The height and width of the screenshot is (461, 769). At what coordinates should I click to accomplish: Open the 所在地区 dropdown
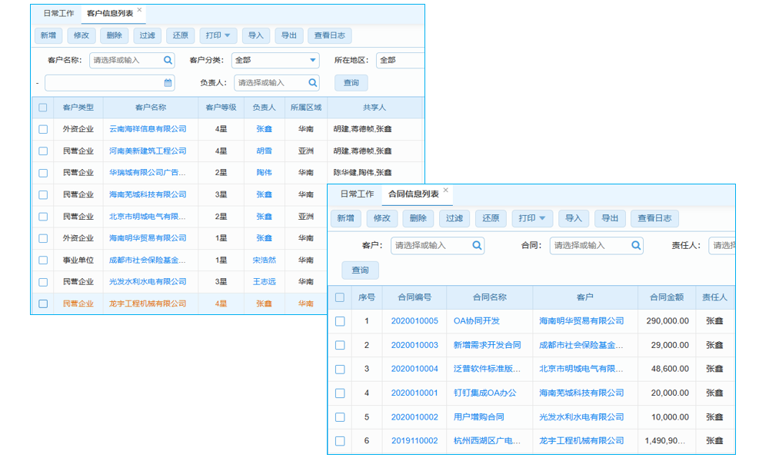(x=400, y=60)
